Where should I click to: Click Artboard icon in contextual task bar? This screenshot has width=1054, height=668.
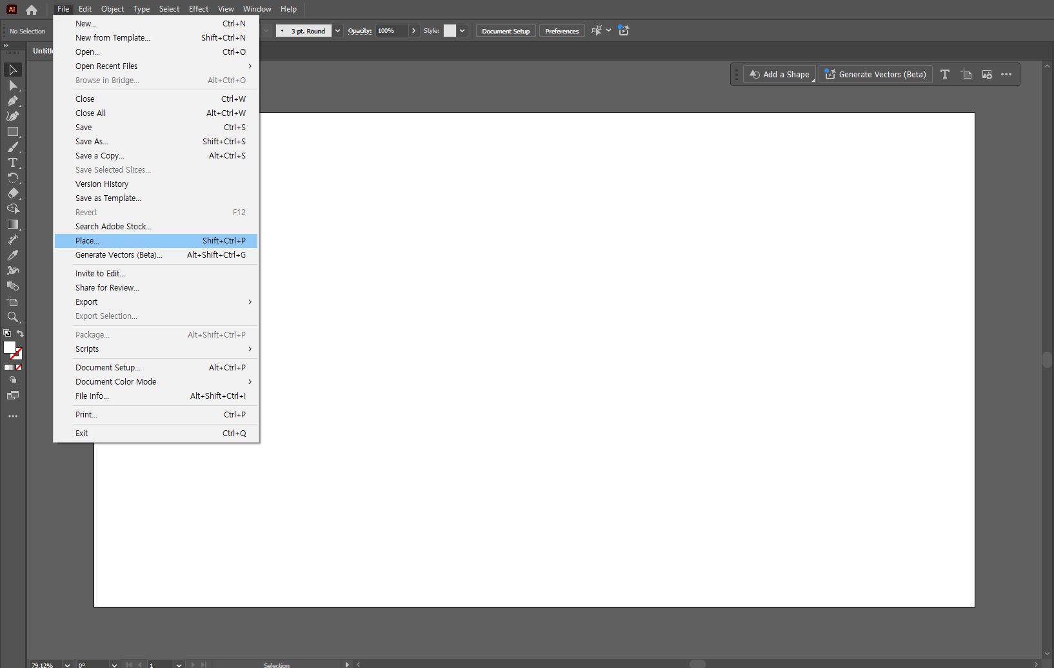click(966, 75)
